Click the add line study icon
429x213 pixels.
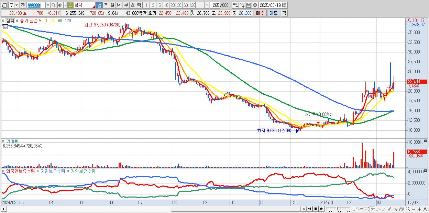(242, 5)
